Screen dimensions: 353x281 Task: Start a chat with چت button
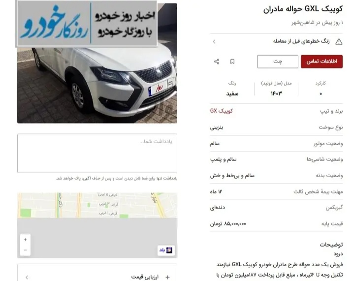tap(278, 62)
